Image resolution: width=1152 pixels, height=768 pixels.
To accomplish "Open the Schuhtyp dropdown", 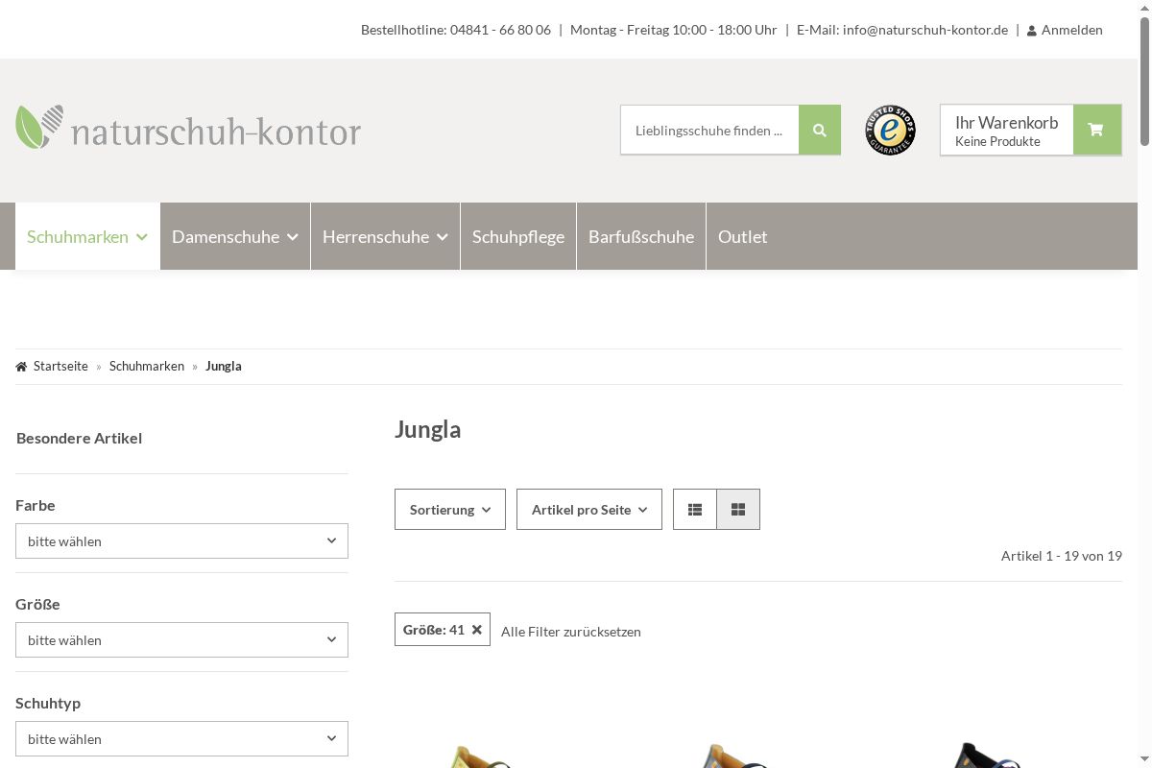I will (x=181, y=739).
